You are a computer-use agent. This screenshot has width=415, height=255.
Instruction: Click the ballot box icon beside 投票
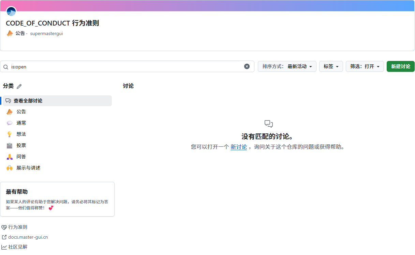pyautogui.click(x=10, y=145)
